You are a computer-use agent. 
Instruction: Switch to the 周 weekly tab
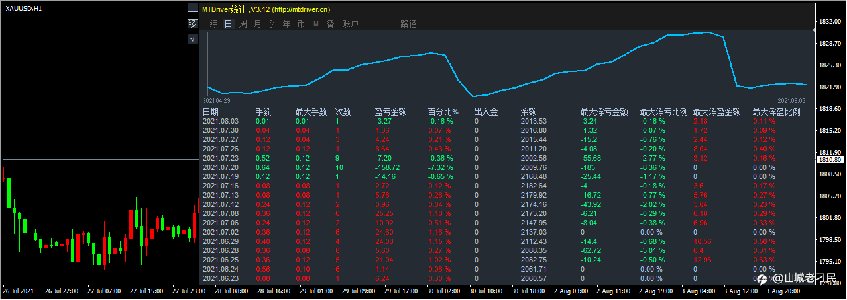(243, 24)
